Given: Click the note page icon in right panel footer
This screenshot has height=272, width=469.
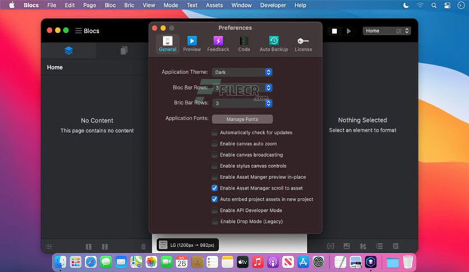Looking at the screenshot, I should (396, 246).
